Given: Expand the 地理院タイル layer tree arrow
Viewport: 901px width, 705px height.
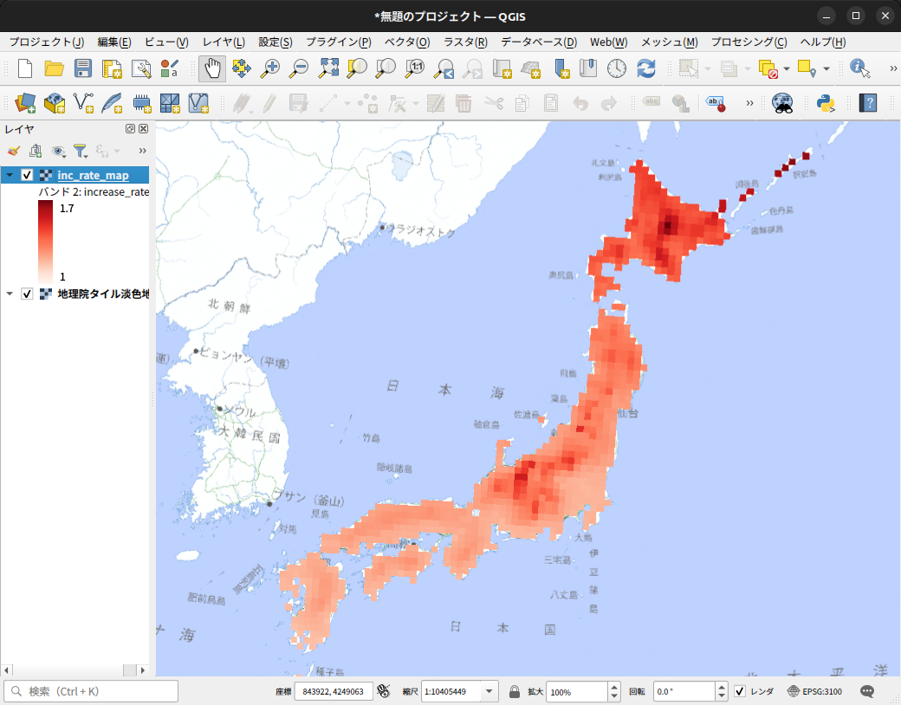Looking at the screenshot, I should click(10, 294).
